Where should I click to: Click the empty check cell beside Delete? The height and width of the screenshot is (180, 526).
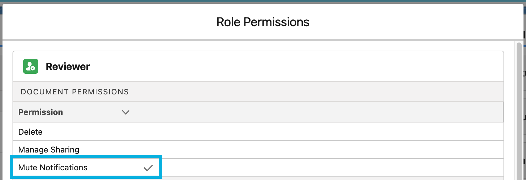148,132
